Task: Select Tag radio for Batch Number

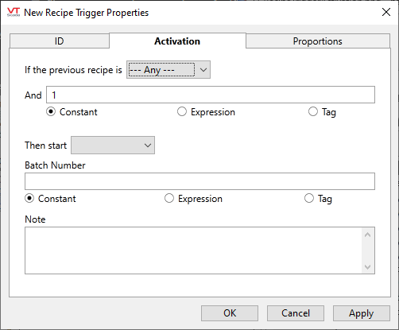Action: coord(309,198)
